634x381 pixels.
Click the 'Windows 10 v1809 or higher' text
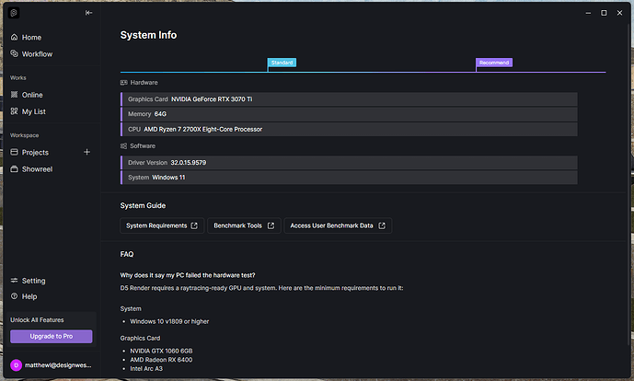(x=169, y=321)
